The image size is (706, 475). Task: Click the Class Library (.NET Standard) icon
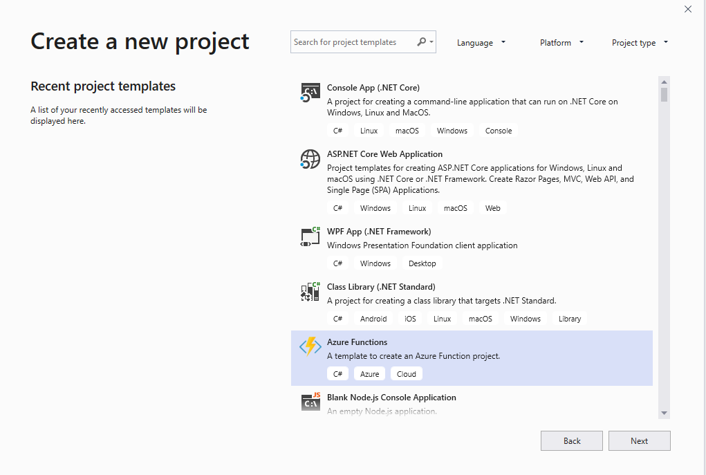pos(310,292)
